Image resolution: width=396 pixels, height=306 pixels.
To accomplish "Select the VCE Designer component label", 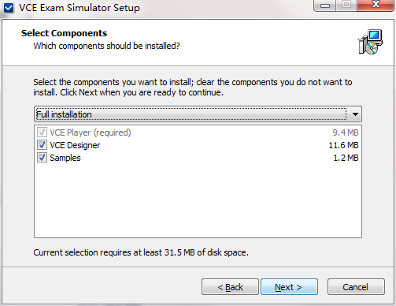I will tap(75, 145).
